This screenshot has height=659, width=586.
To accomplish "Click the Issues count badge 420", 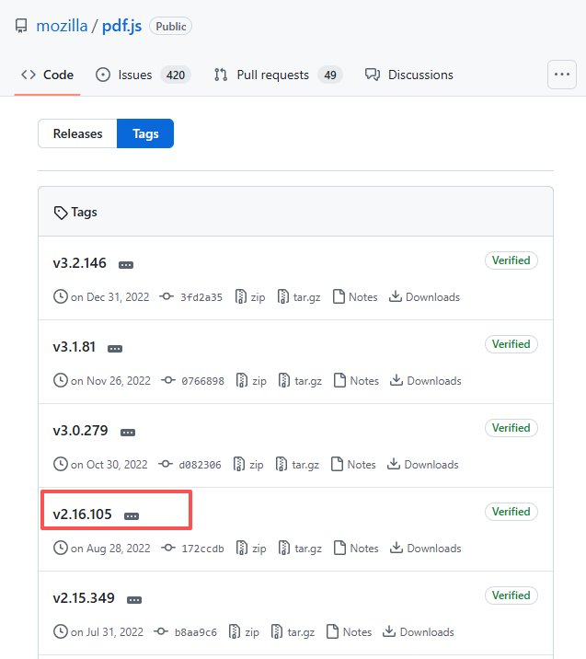I will tap(176, 75).
